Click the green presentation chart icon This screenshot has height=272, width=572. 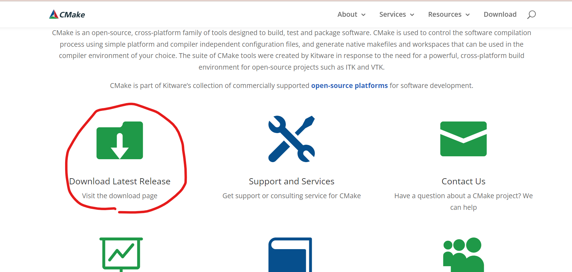[121, 255]
